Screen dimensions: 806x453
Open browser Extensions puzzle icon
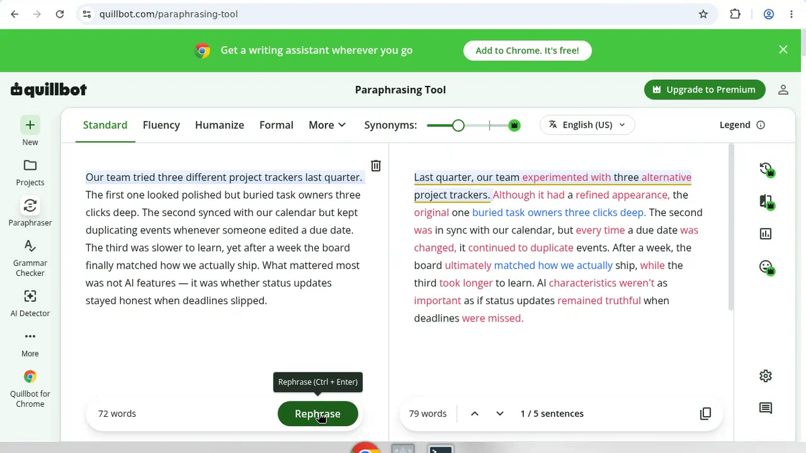735,14
